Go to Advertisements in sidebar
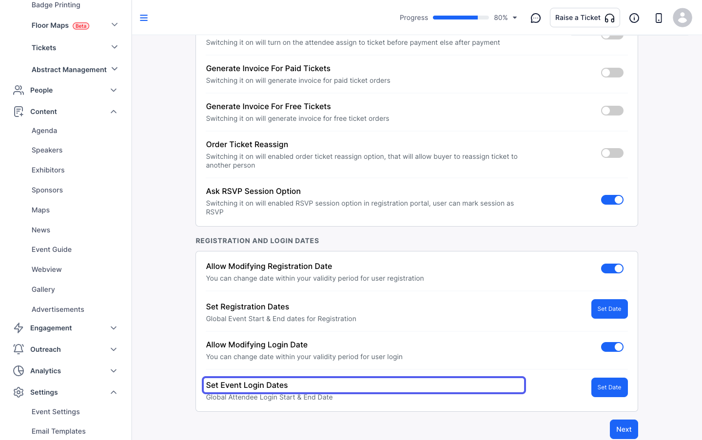 point(58,309)
